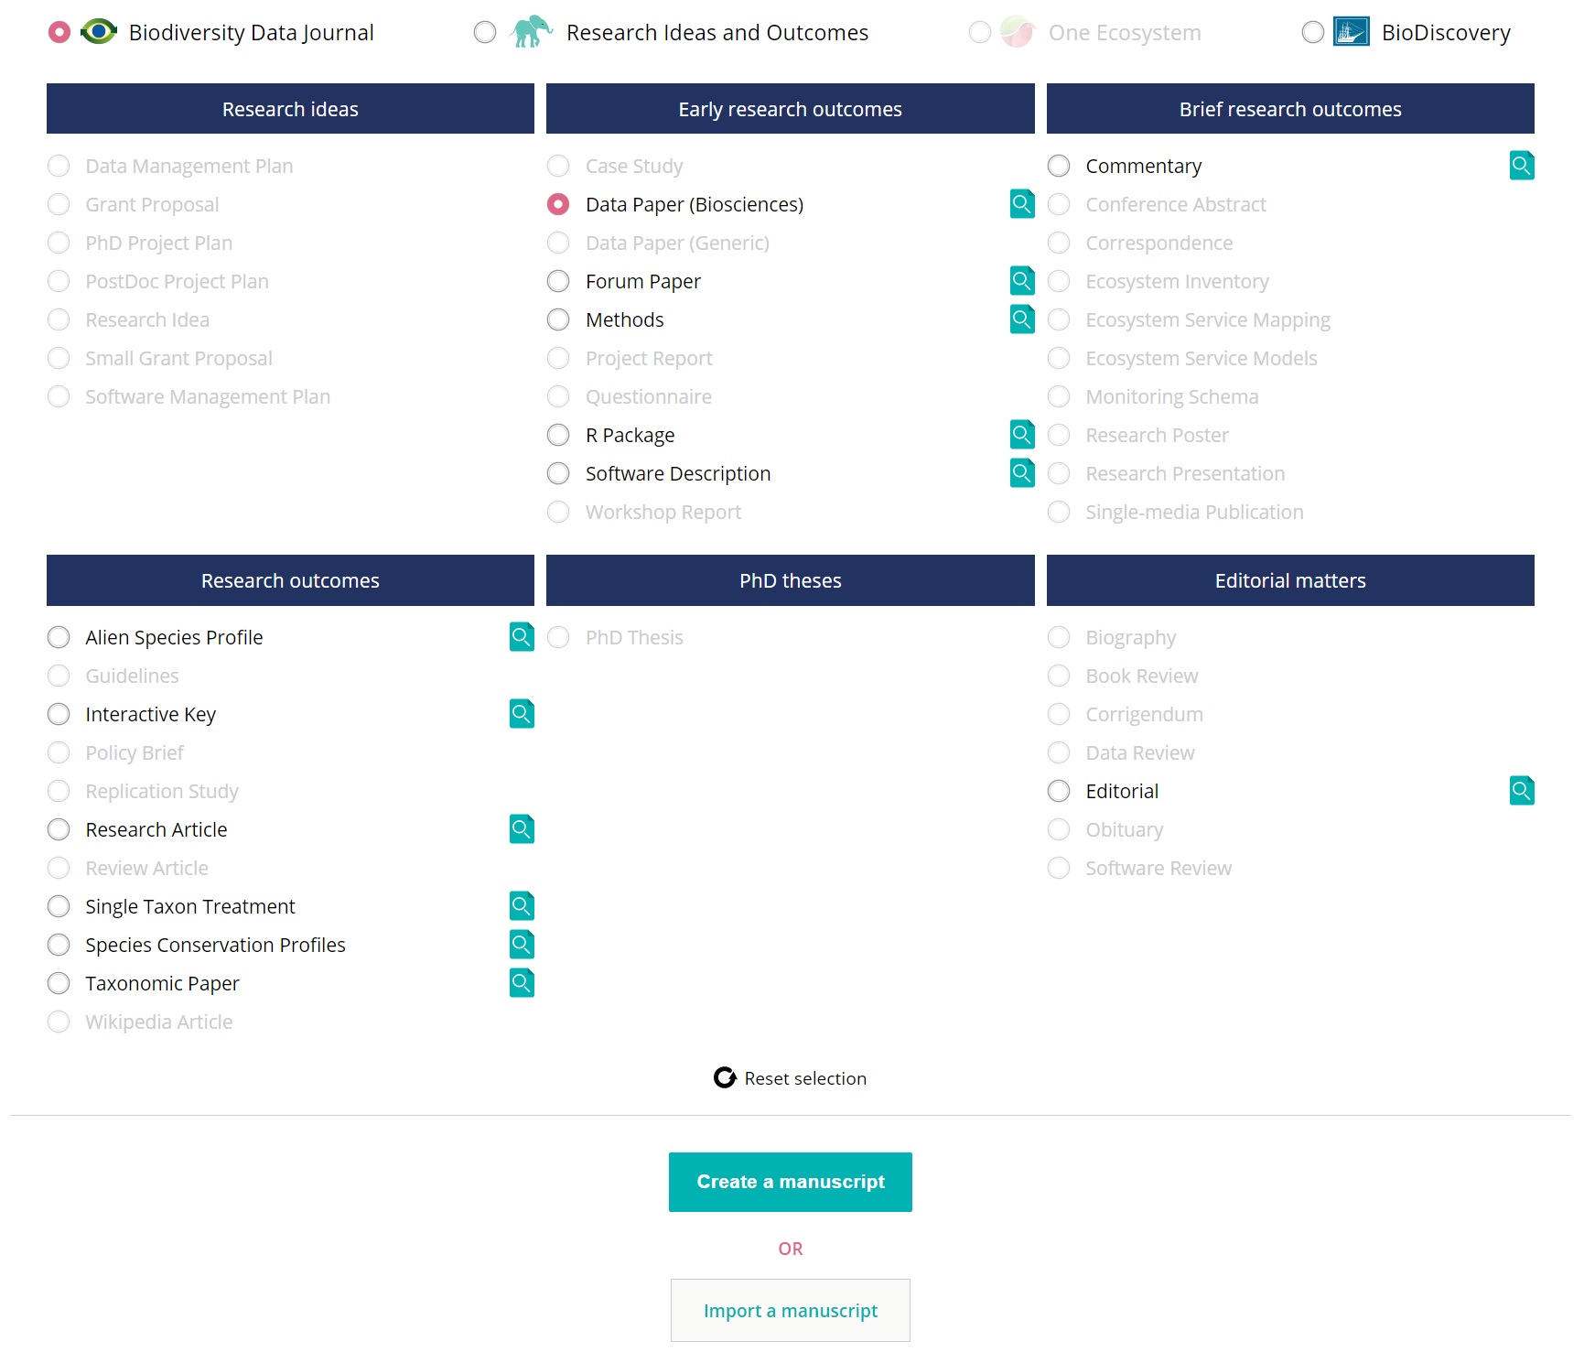This screenshot has height=1352, width=1584.
Task: Choose the Single Taxon Treatment radio option
Action: 59,906
